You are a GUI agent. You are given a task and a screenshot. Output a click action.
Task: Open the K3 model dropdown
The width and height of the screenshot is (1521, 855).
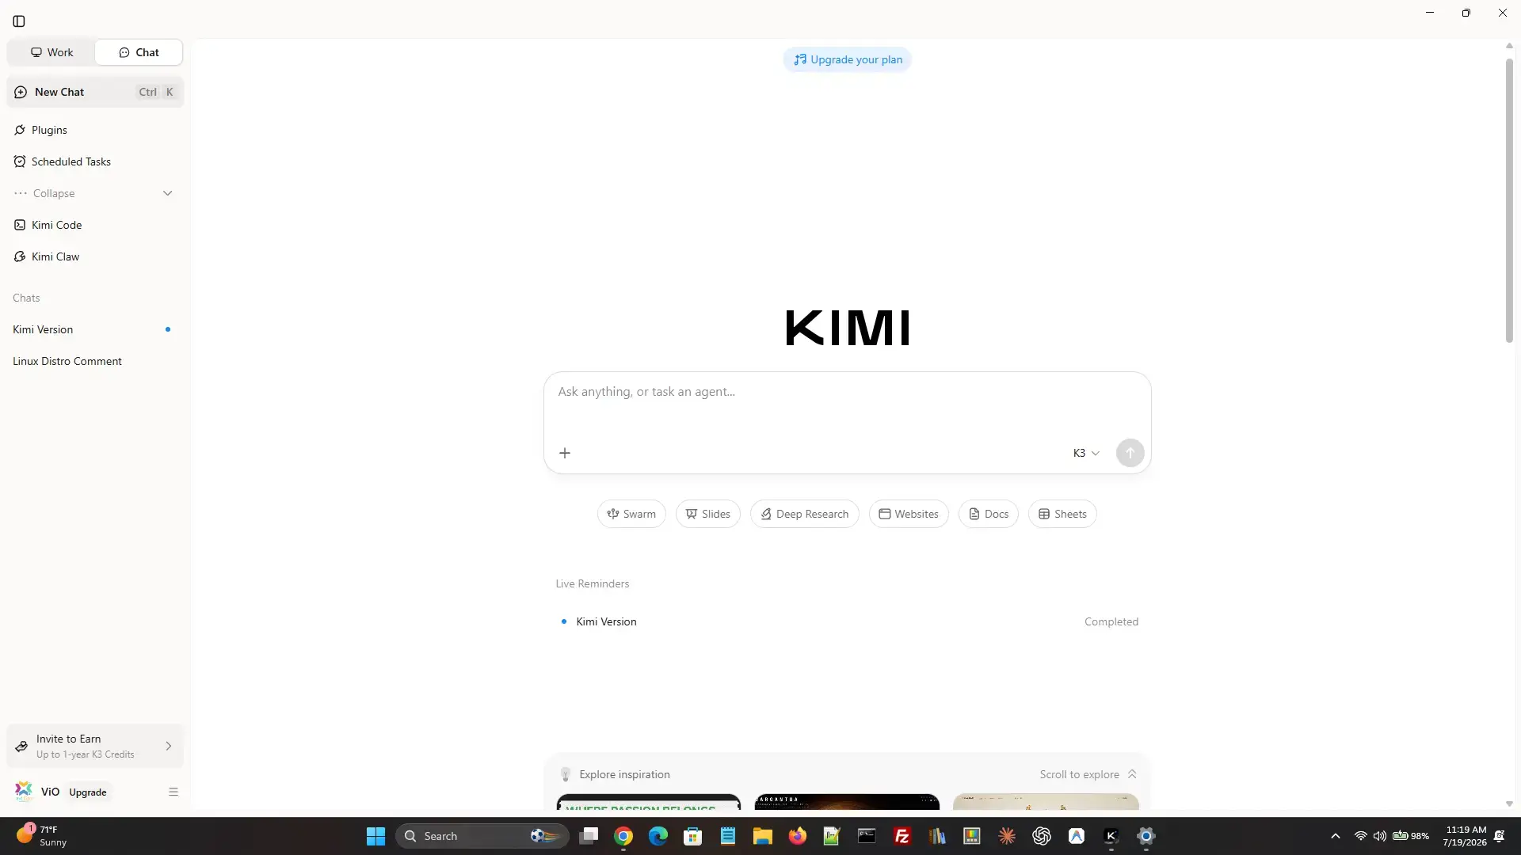pyautogui.click(x=1086, y=453)
